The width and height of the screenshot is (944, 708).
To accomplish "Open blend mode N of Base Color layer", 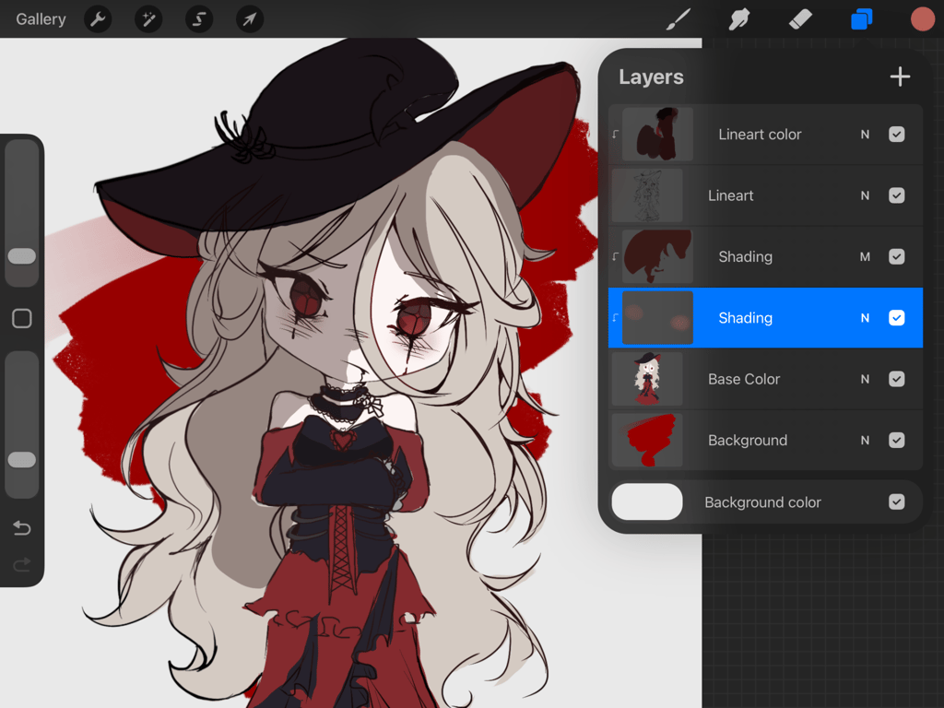I will (x=865, y=379).
